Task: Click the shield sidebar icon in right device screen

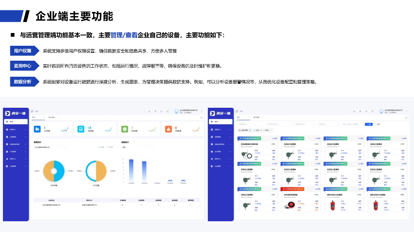Action: 212,144
